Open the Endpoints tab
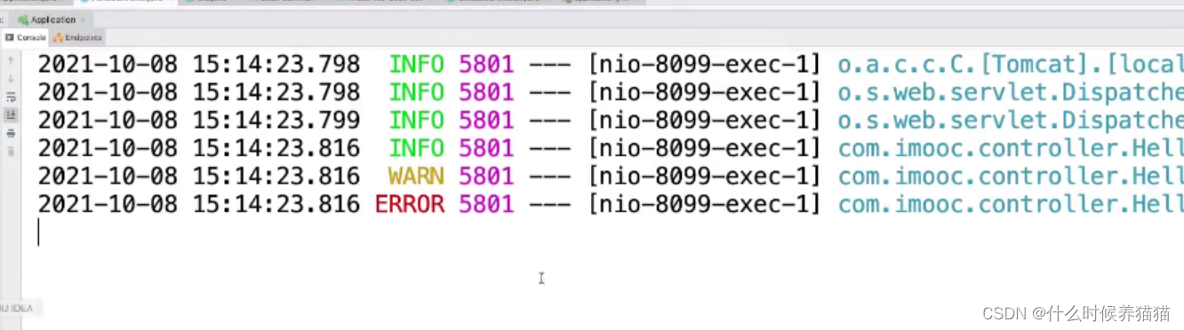The height and width of the screenshot is (330, 1184). pyautogui.click(x=78, y=37)
